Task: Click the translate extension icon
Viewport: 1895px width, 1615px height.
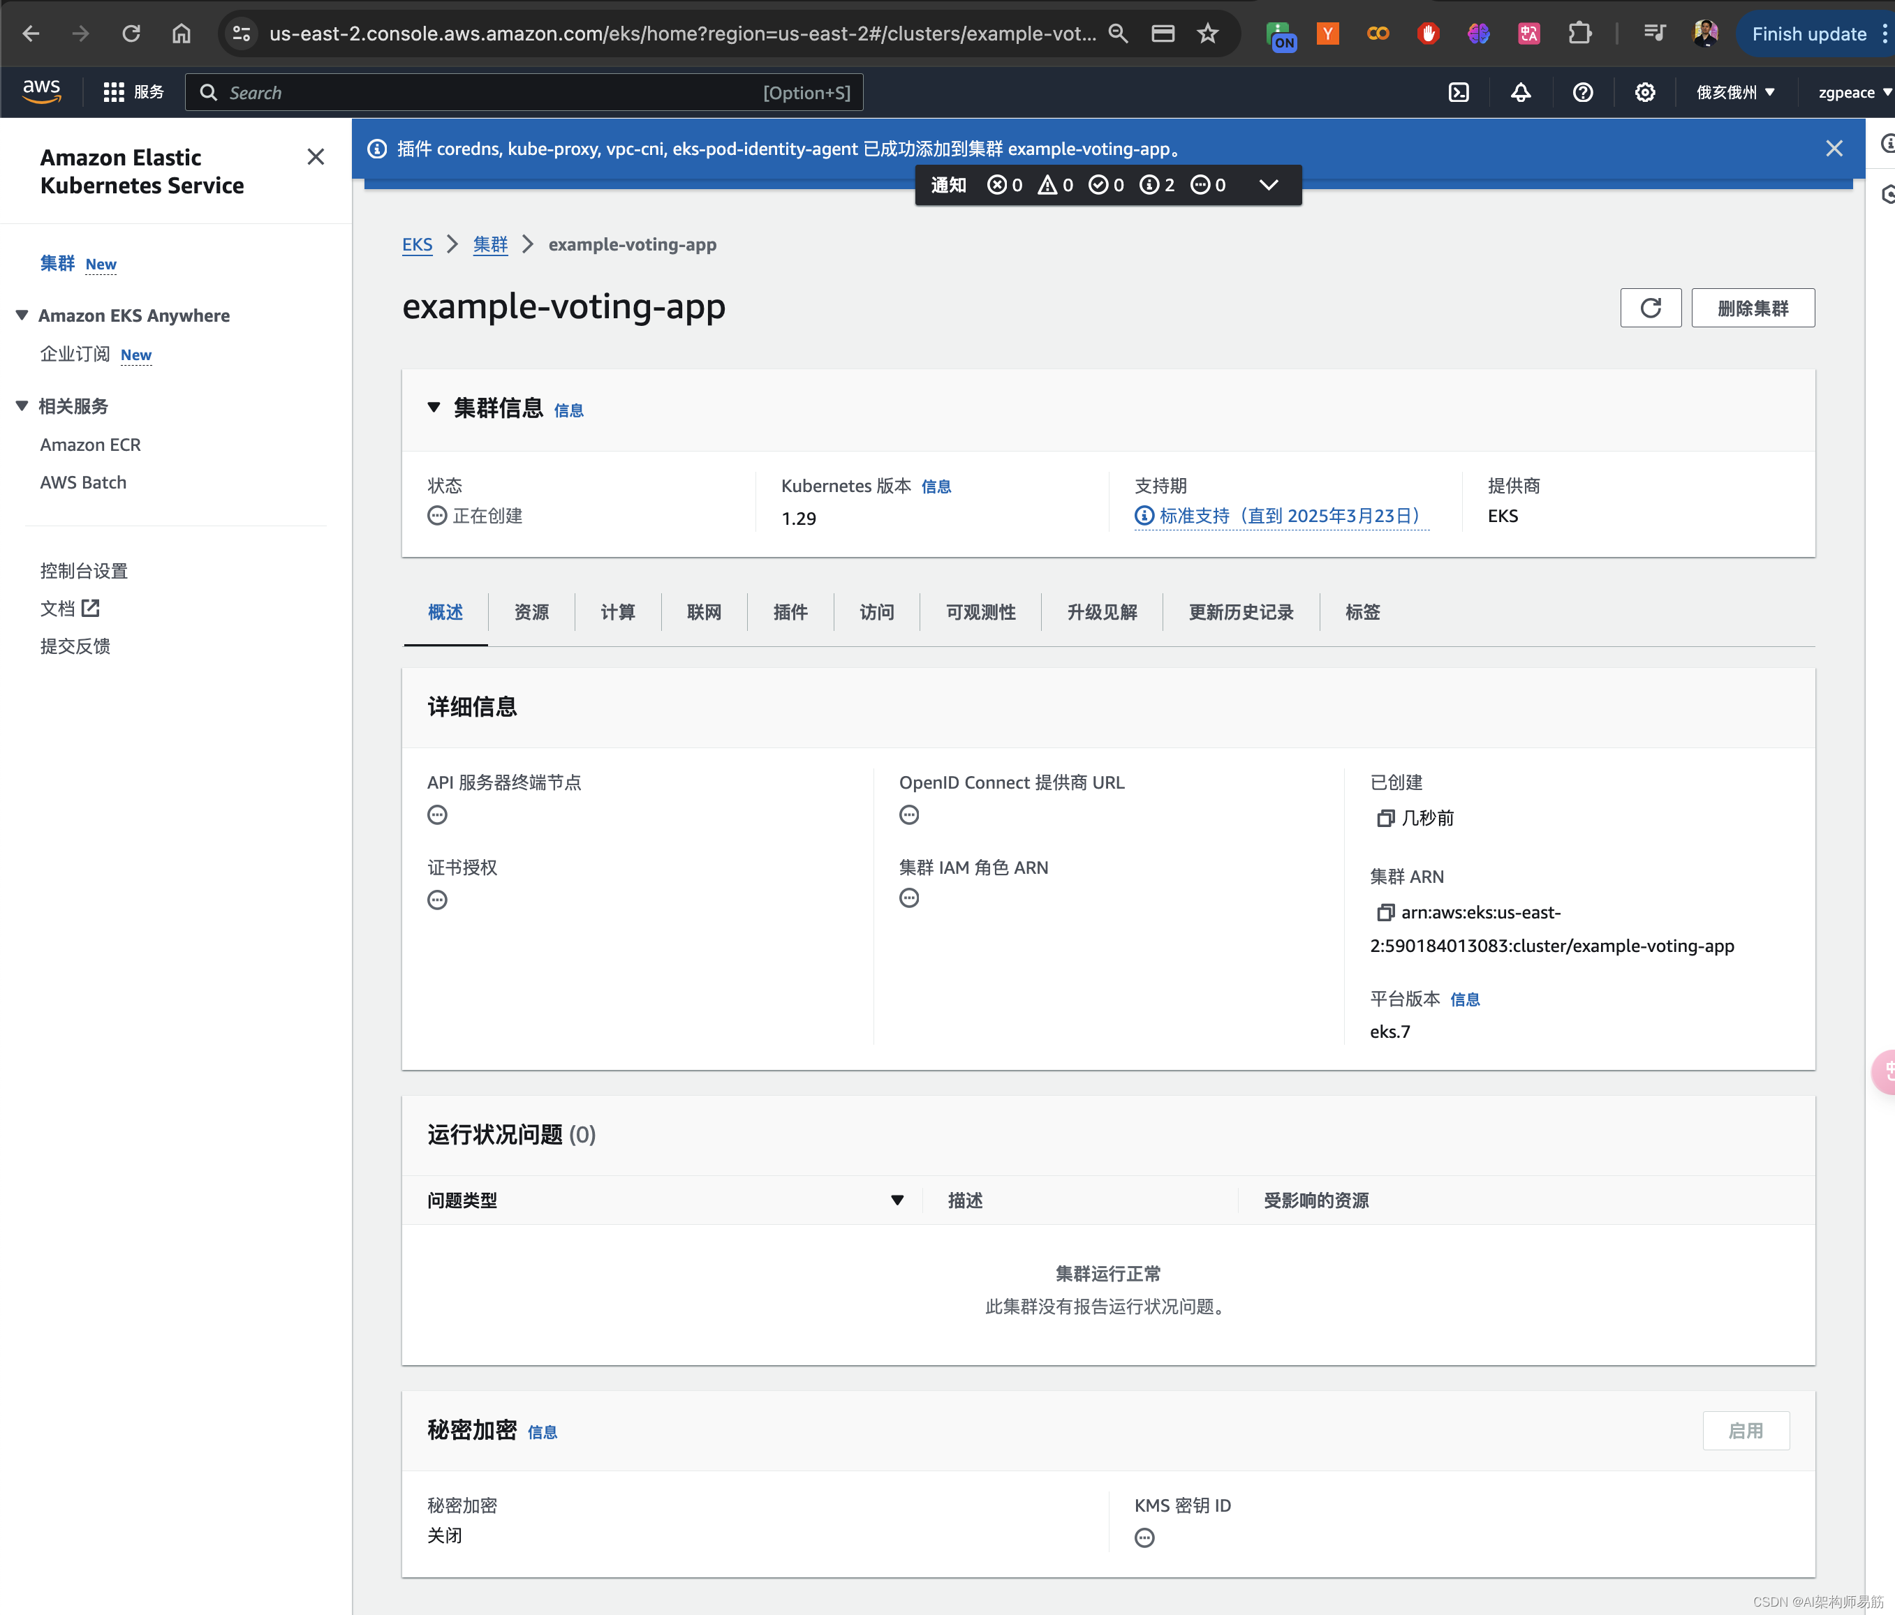Action: [x=1529, y=34]
